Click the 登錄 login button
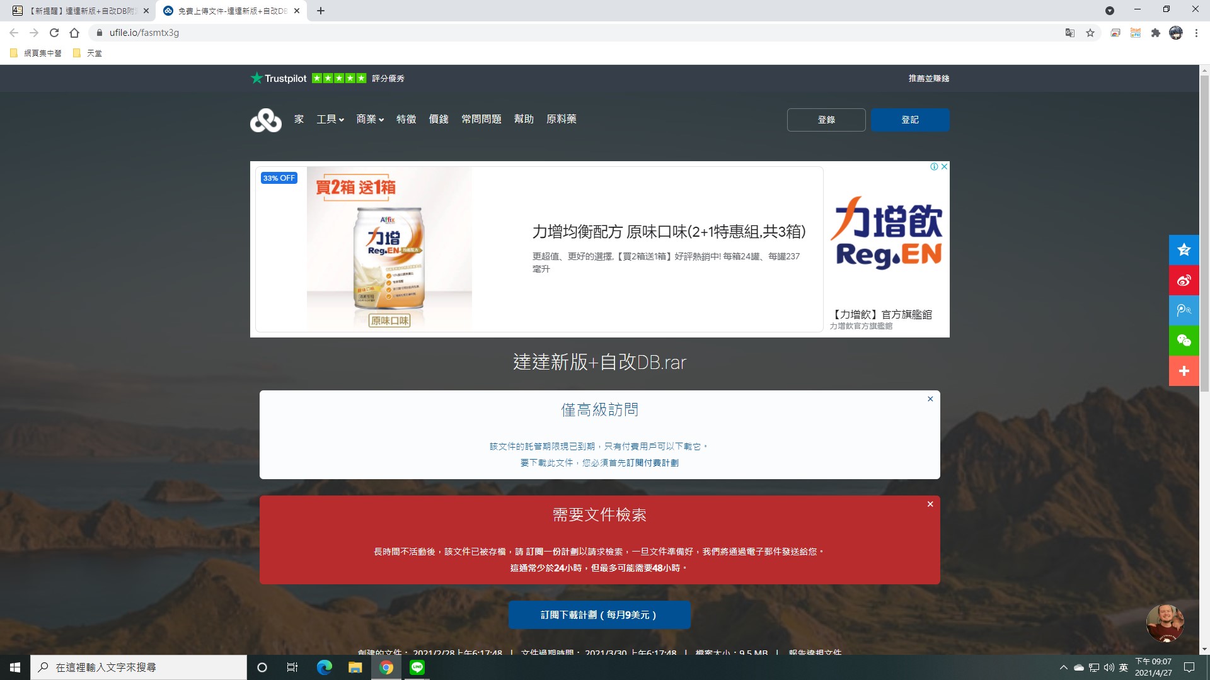 (826, 120)
